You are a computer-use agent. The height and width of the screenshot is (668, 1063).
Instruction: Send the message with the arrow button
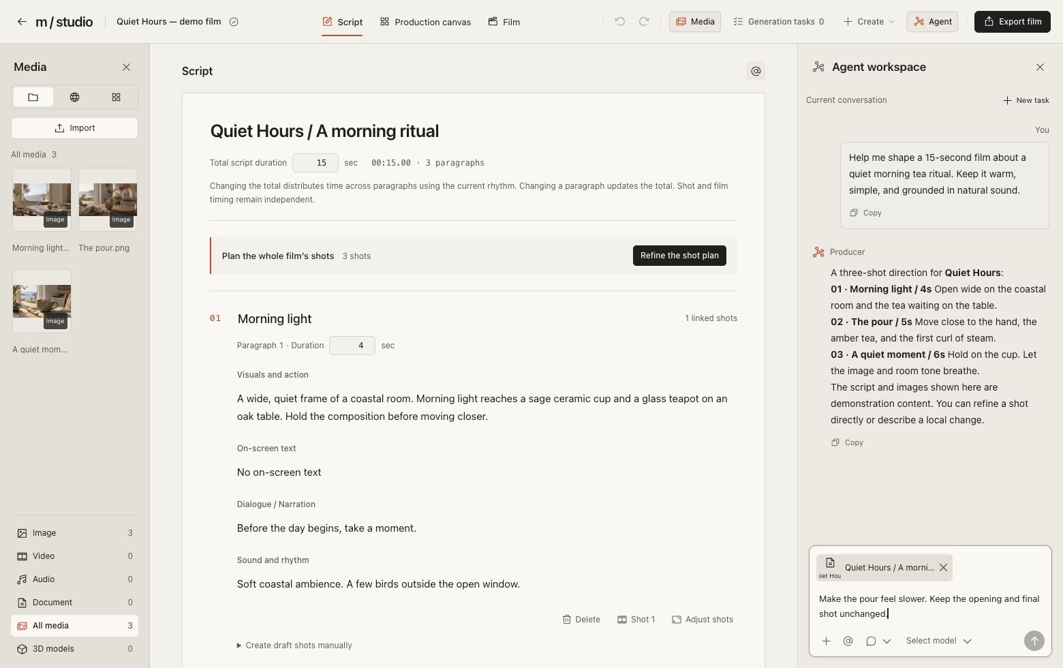[x=1034, y=641]
